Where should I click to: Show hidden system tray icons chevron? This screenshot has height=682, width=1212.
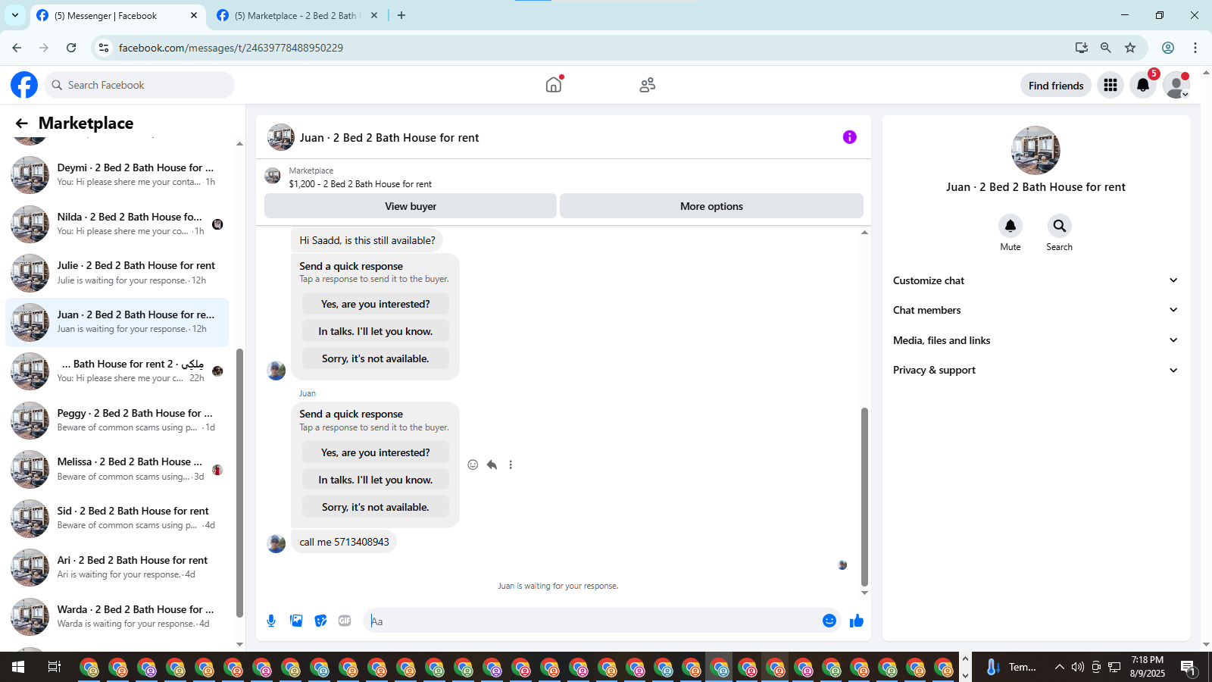point(1059,667)
